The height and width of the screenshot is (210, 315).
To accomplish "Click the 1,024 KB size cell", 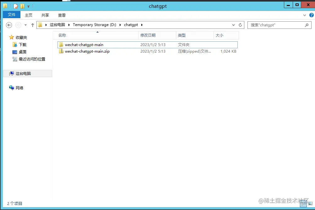I will [x=228, y=51].
